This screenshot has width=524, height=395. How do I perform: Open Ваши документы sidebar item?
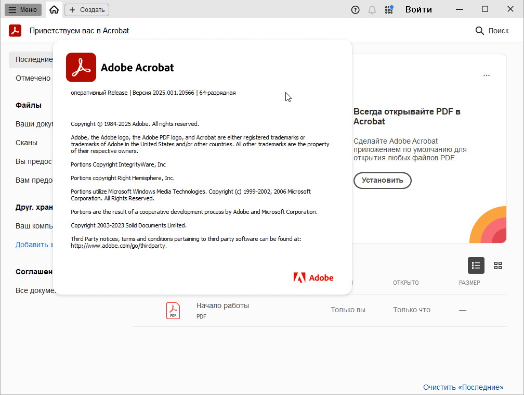(x=34, y=124)
